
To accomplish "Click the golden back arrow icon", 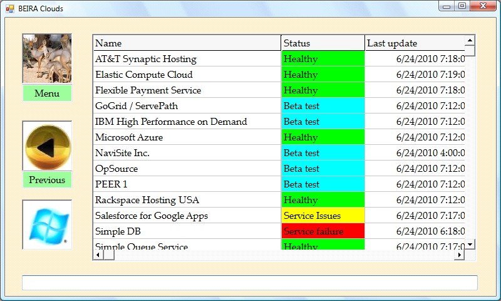I will pos(47,146).
